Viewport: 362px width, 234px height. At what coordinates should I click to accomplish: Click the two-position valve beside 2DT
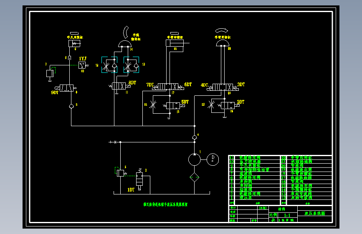point(228,105)
